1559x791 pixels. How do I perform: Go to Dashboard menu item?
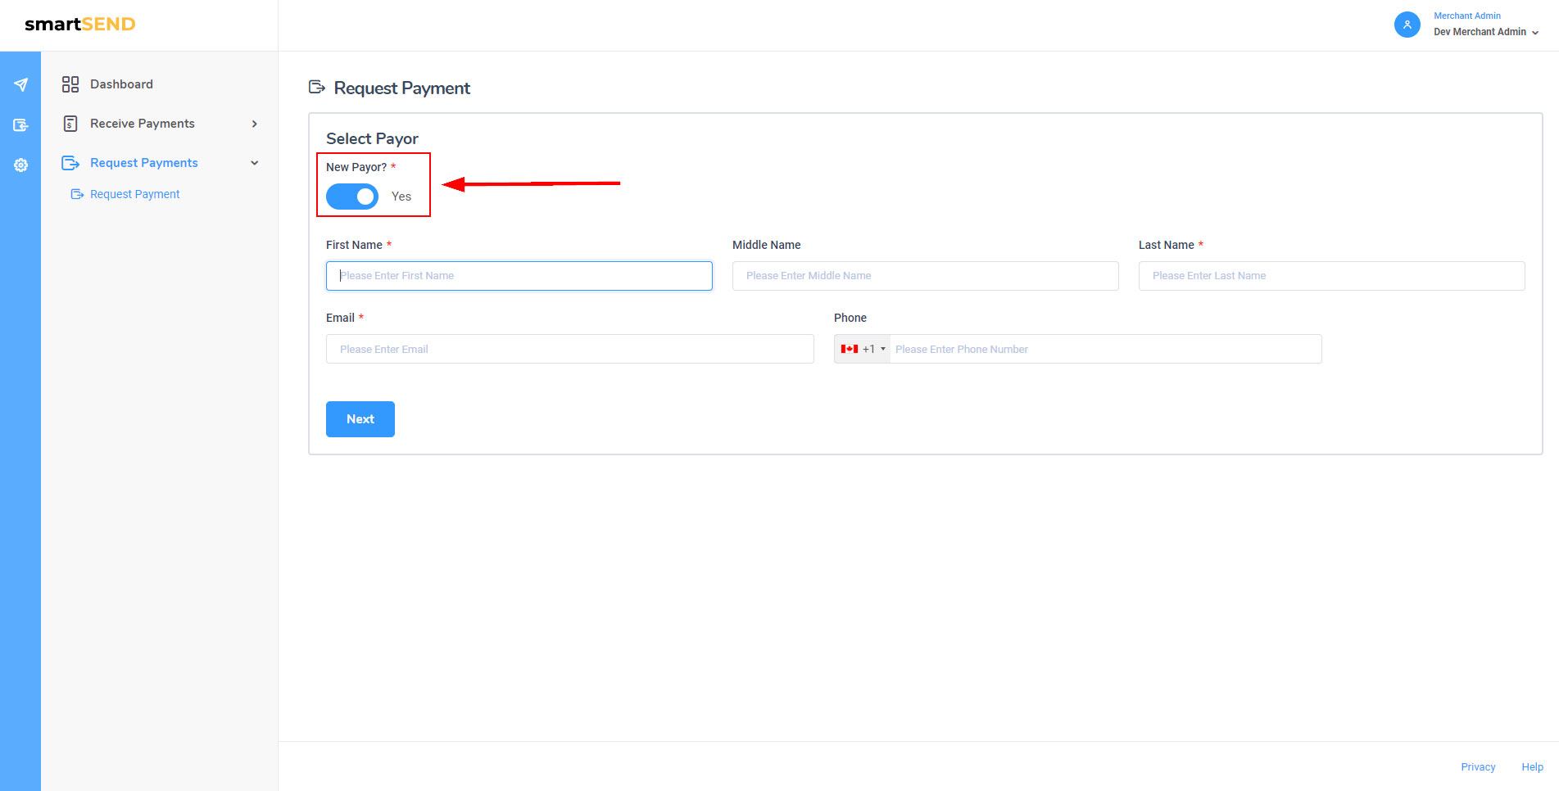click(x=121, y=84)
